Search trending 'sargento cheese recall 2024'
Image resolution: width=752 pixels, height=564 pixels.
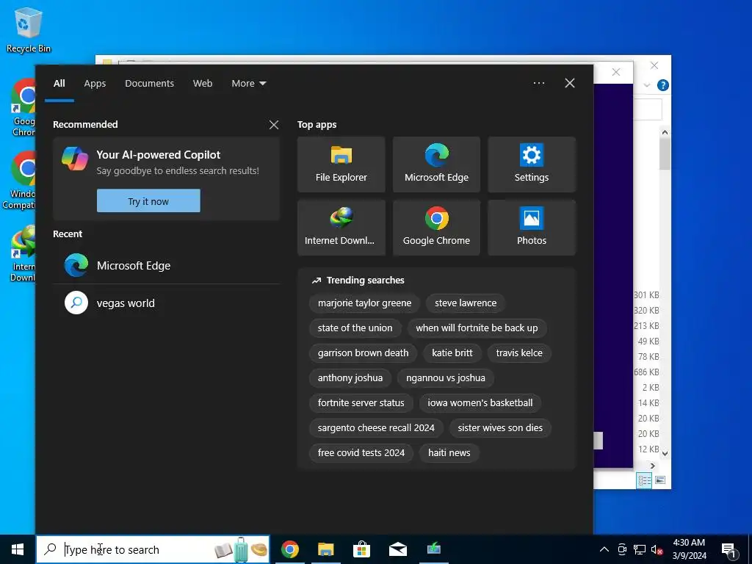[376, 428]
